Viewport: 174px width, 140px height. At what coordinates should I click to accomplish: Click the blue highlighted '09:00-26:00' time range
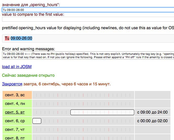21,38
